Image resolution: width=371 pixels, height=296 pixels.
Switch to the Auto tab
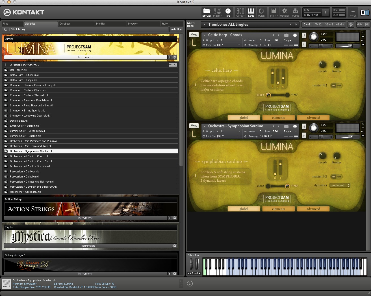tap(172, 24)
